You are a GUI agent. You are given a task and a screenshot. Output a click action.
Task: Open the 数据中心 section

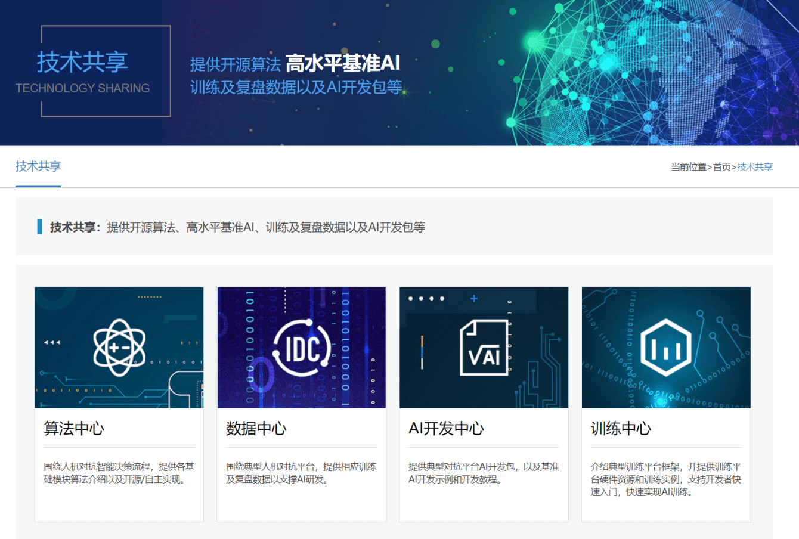(255, 428)
